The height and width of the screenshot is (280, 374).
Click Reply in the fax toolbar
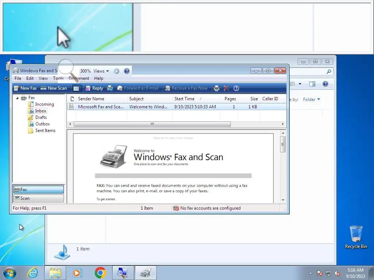click(x=94, y=88)
